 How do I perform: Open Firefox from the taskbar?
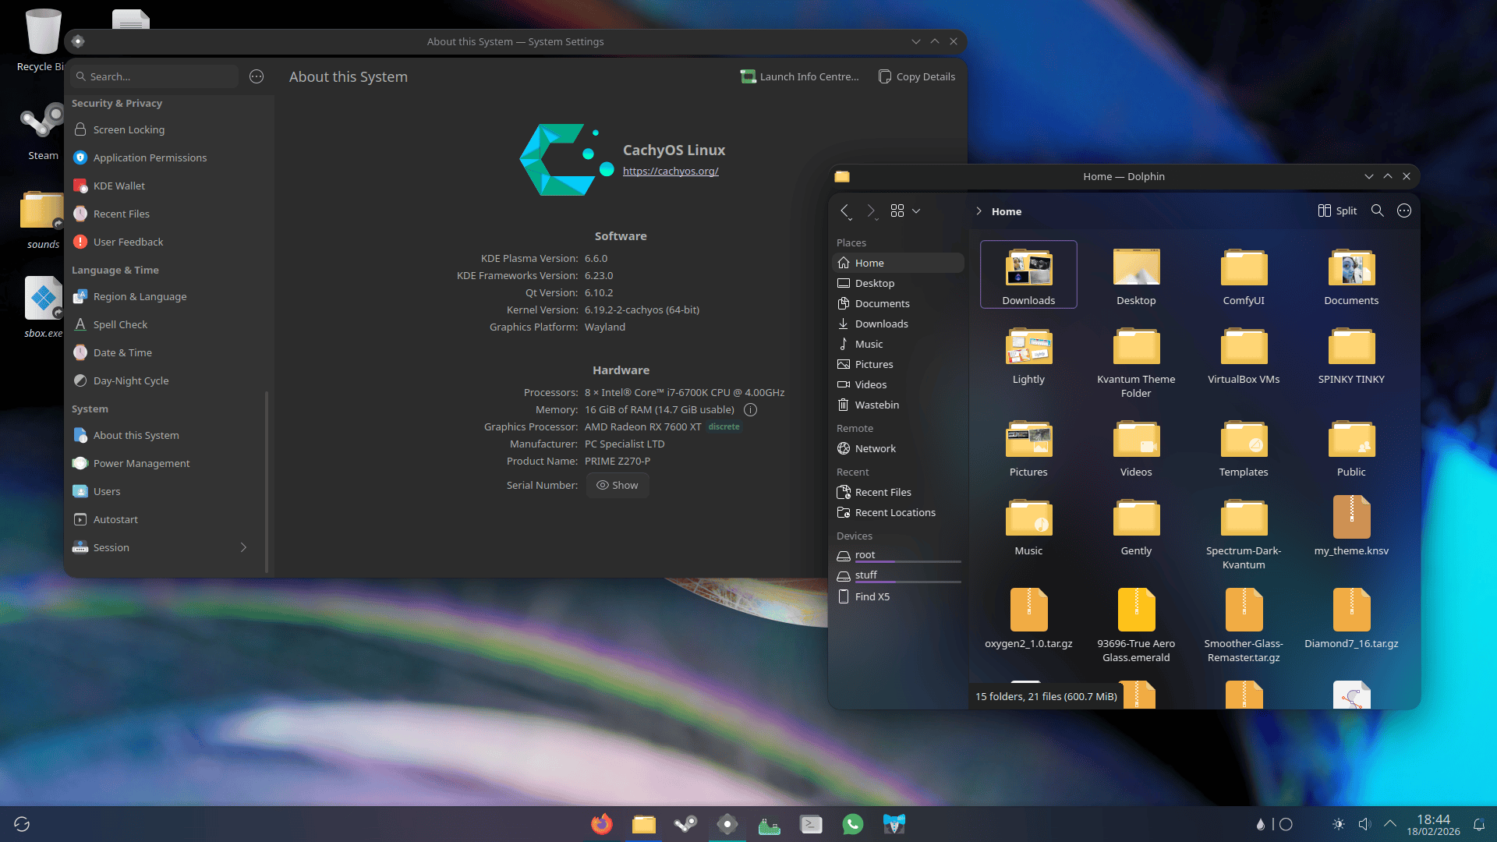coord(601,824)
